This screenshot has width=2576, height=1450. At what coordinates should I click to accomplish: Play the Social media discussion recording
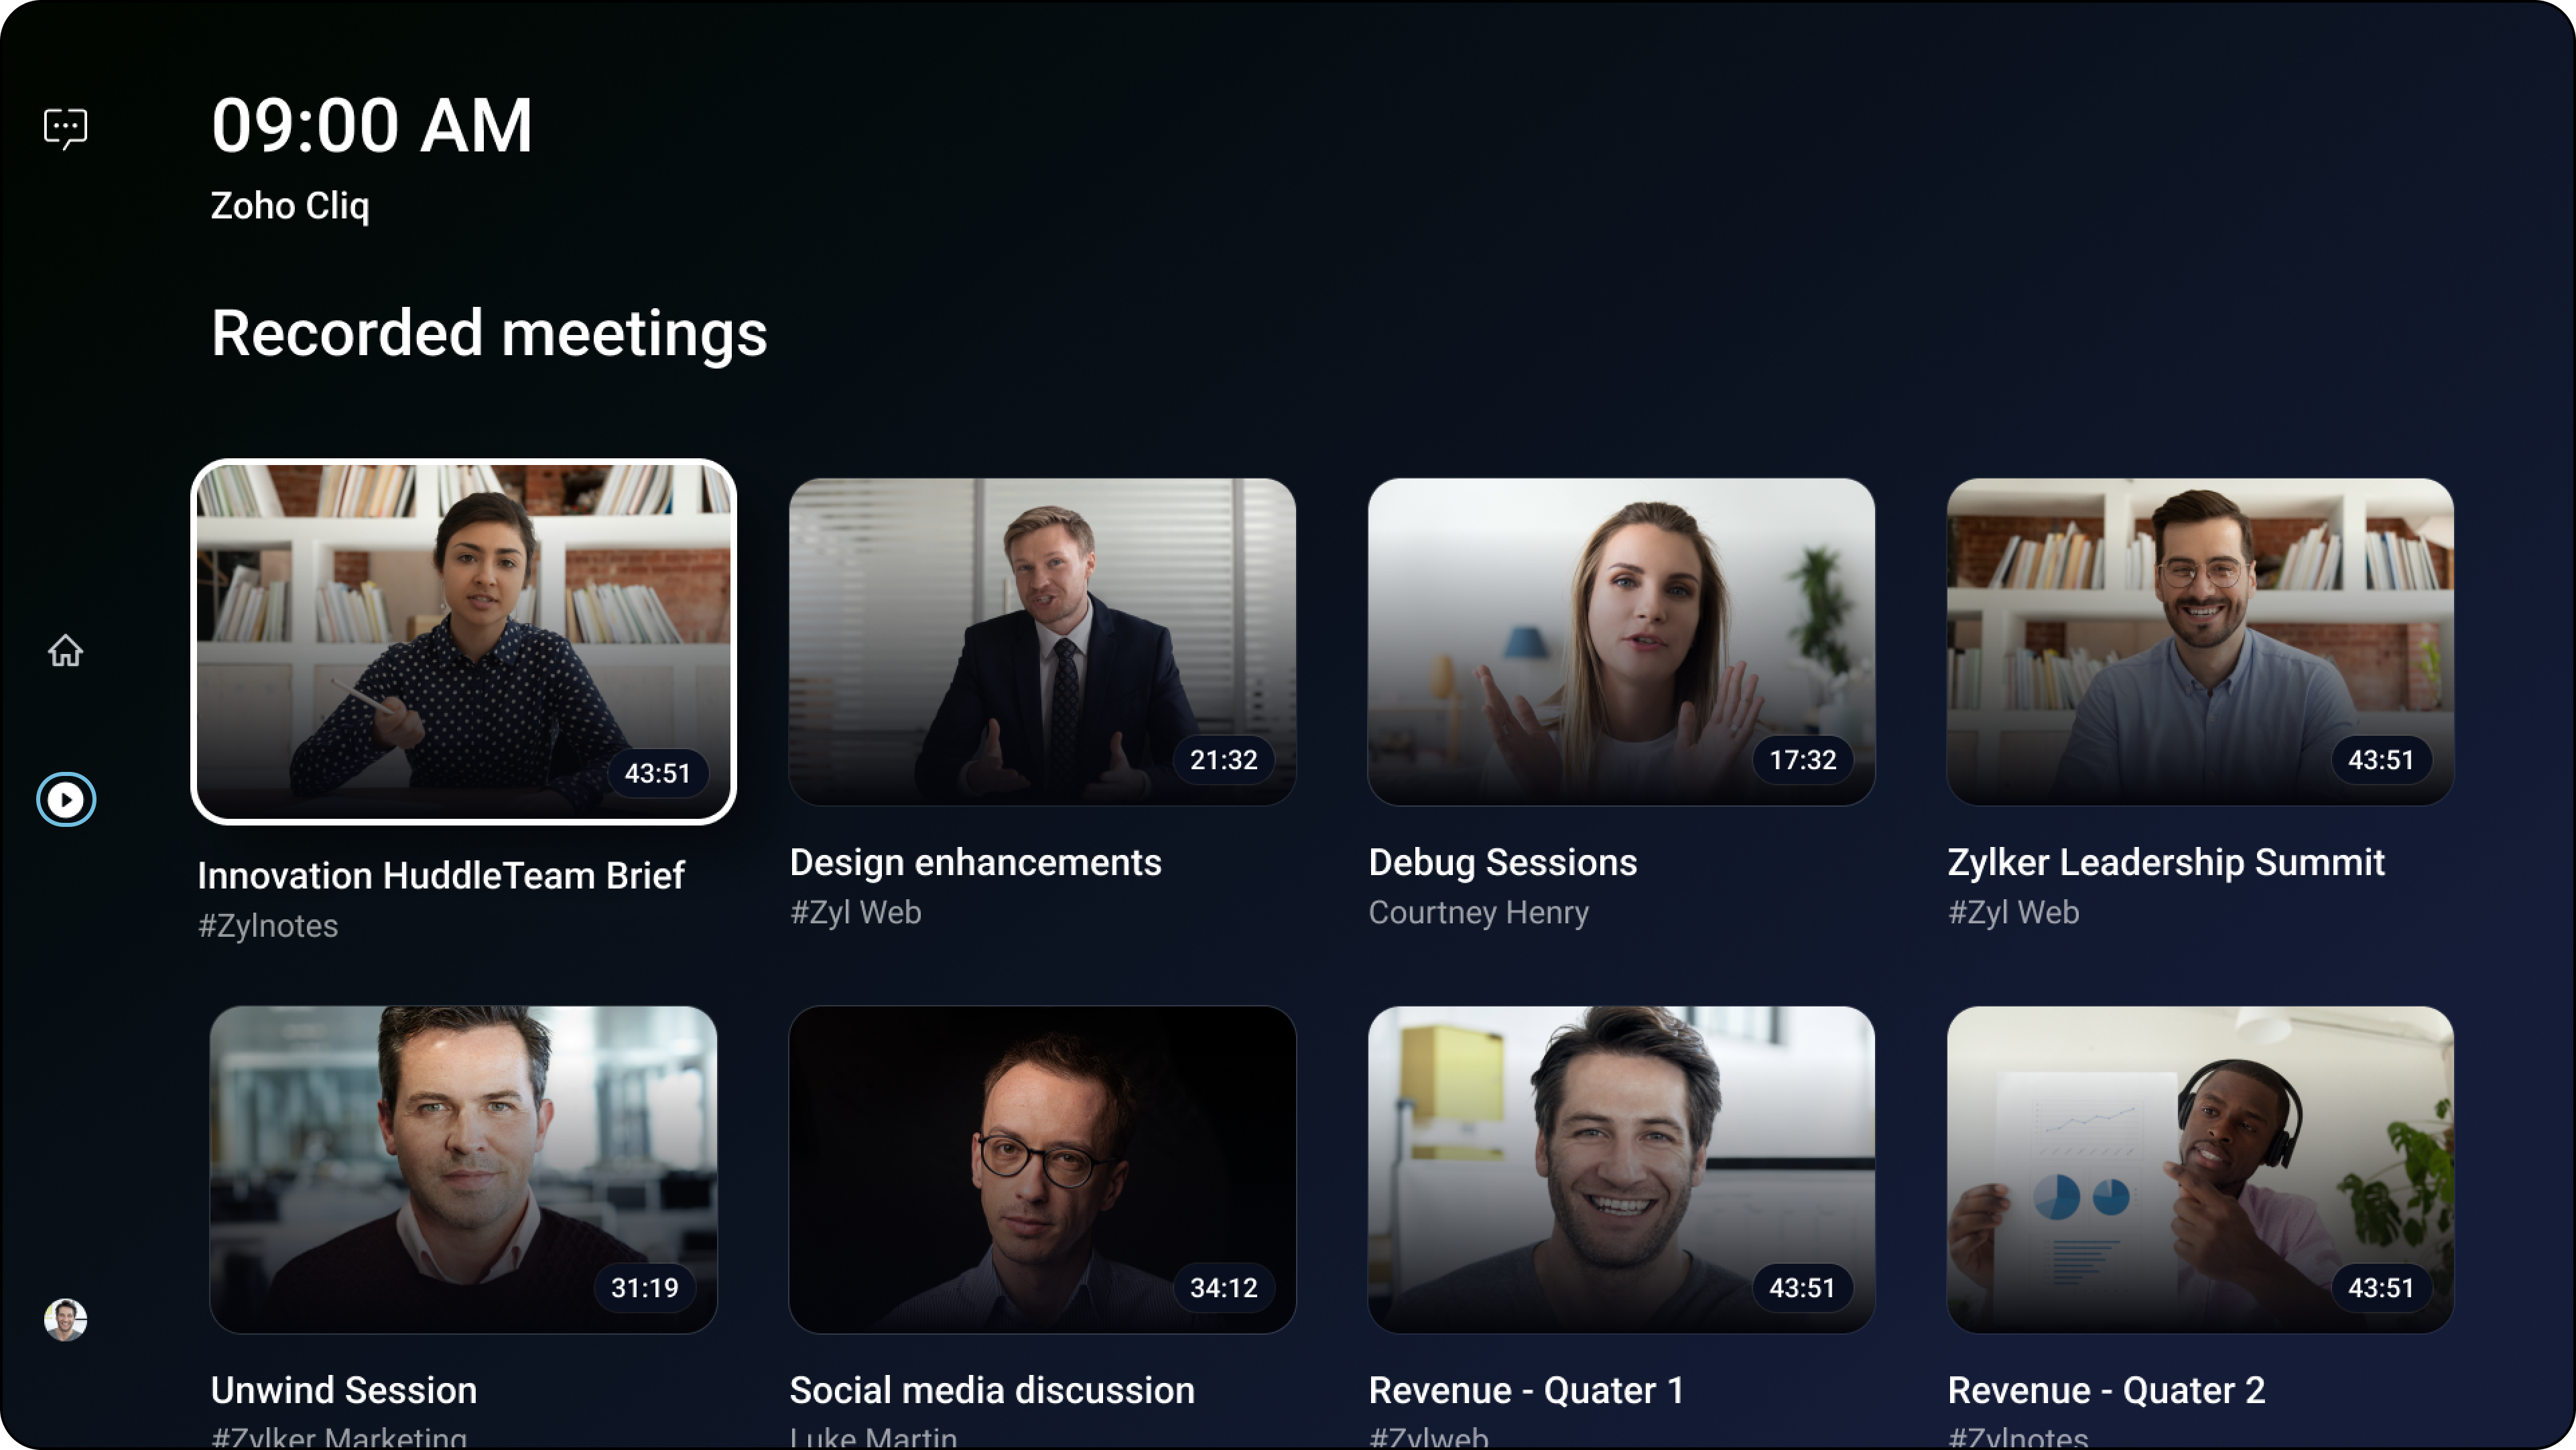pos(1042,1169)
